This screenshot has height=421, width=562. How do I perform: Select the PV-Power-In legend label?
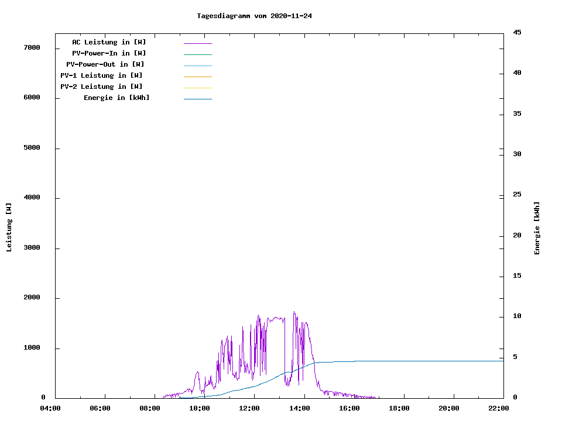point(109,54)
